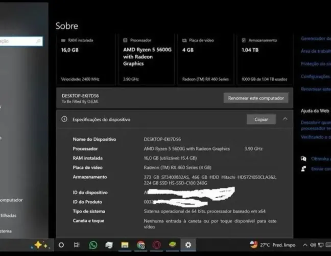Image resolution: width=331 pixels, height=256 pixels.
Task: Open the Descobrir quantos núcleos help link
Action: point(316,125)
